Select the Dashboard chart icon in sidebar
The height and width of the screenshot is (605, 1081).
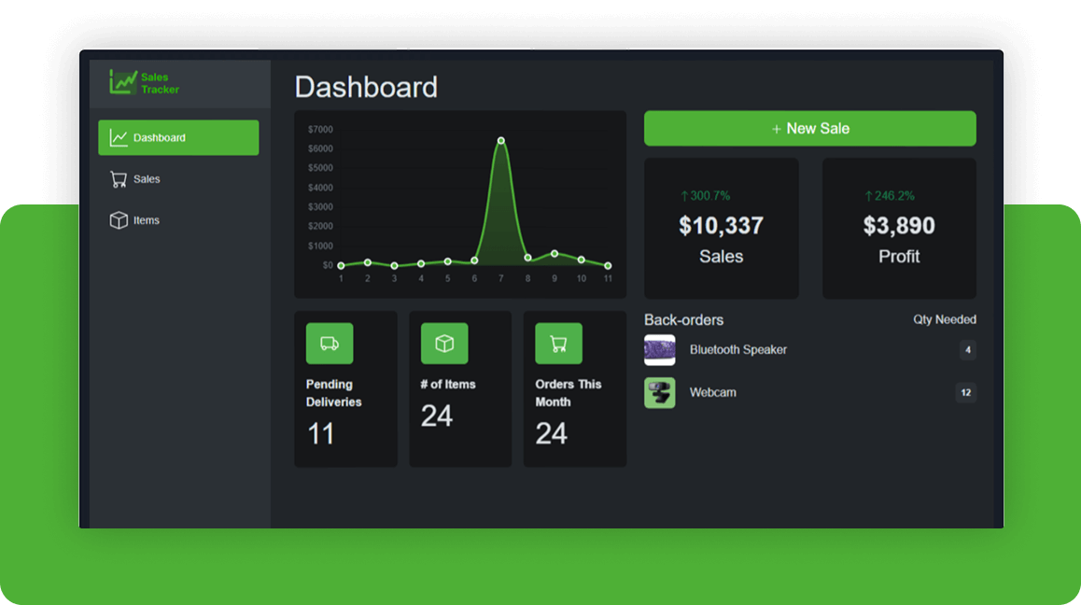coord(119,137)
